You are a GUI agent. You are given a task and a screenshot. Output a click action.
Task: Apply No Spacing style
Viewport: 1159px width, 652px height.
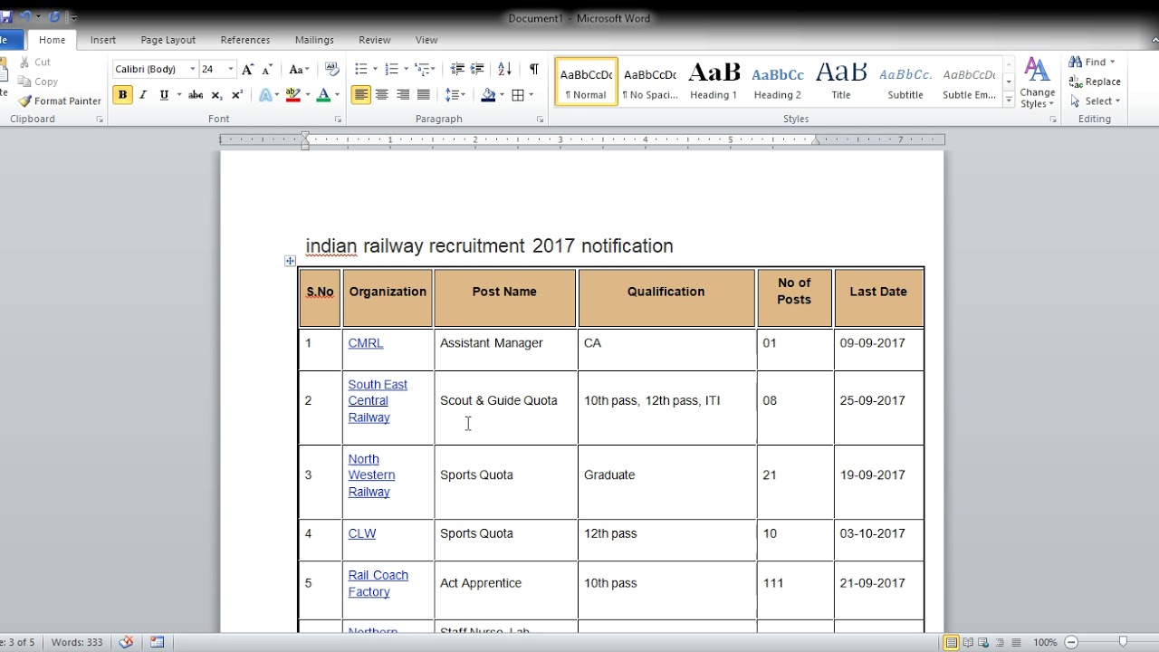(650, 81)
